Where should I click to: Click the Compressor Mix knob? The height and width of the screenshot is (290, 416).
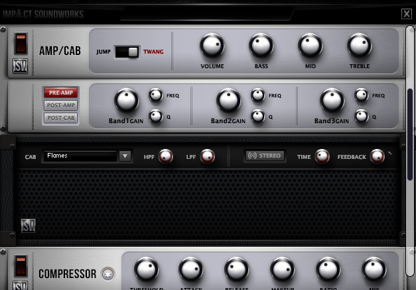374,269
